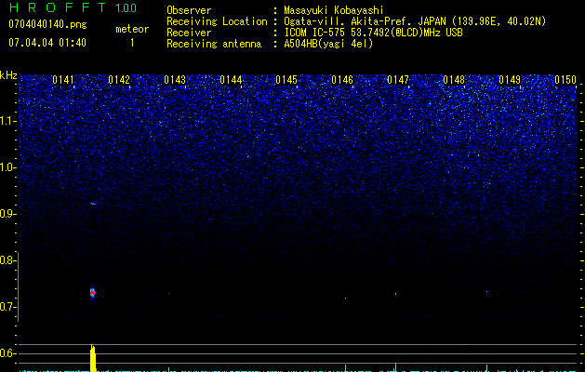
Task: Click the 0141 time marker
Action: pos(63,80)
